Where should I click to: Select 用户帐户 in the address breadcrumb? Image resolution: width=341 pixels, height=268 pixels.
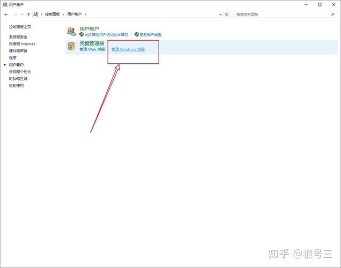tap(74, 14)
